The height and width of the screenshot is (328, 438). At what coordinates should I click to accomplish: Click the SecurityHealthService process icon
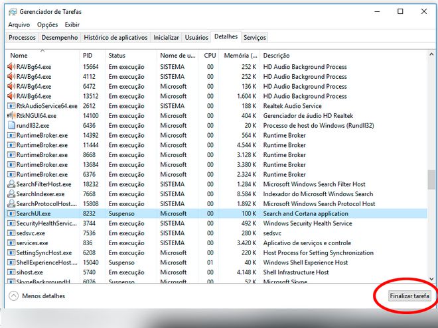pyautogui.click(x=11, y=223)
